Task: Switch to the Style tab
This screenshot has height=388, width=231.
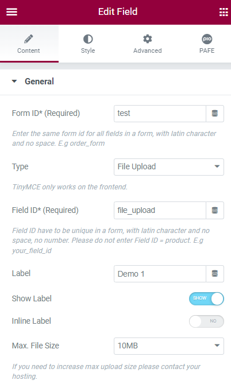Action: click(88, 44)
